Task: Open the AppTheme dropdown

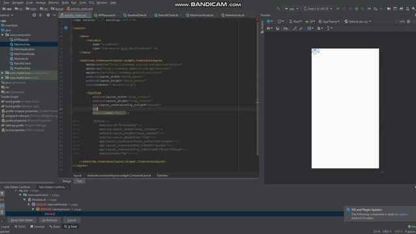Action: 329,21
